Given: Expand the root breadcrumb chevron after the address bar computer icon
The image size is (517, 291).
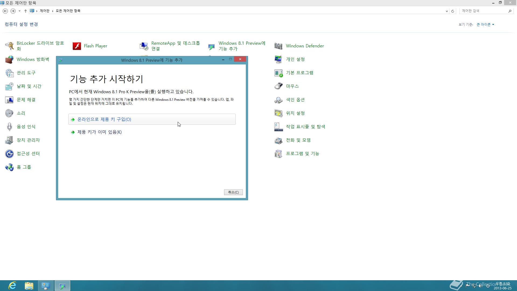Looking at the screenshot, I should [x=37, y=11].
